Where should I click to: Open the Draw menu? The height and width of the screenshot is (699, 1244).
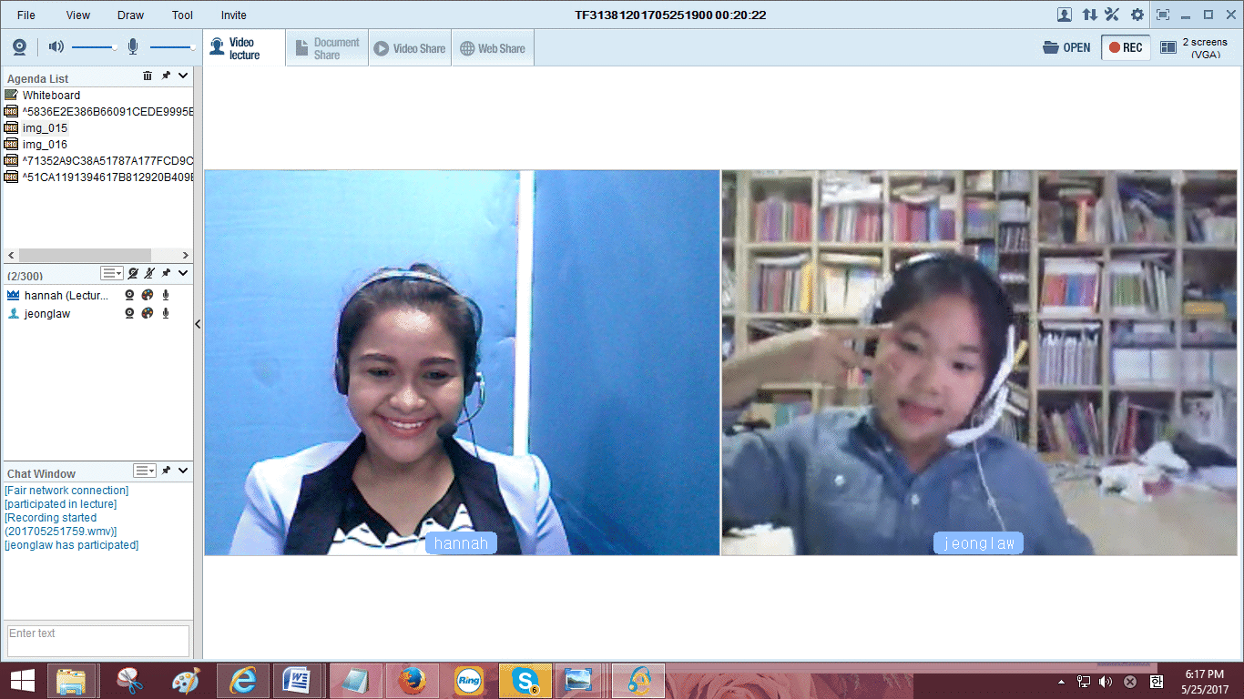tap(130, 15)
